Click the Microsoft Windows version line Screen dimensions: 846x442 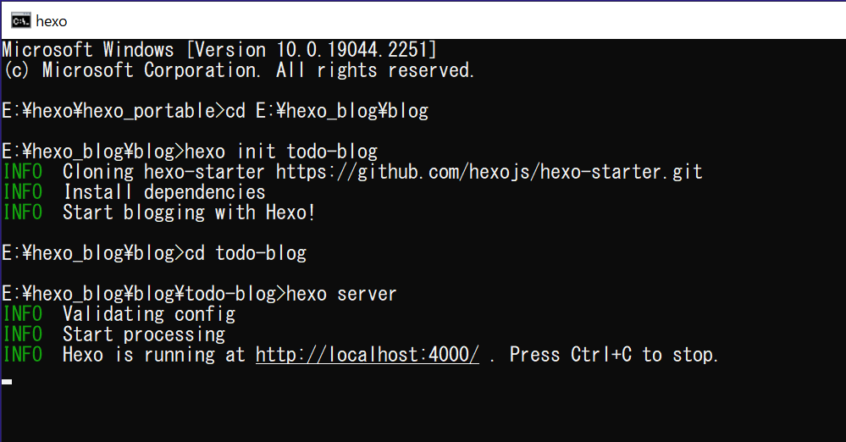point(219,50)
